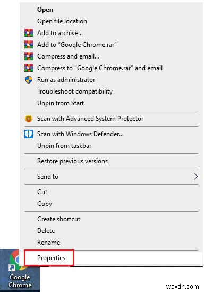205x292 pixels.
Task: Click the UAC shield icon for Run as administrator
Action: pyautogui.click(x=29, y=80)
